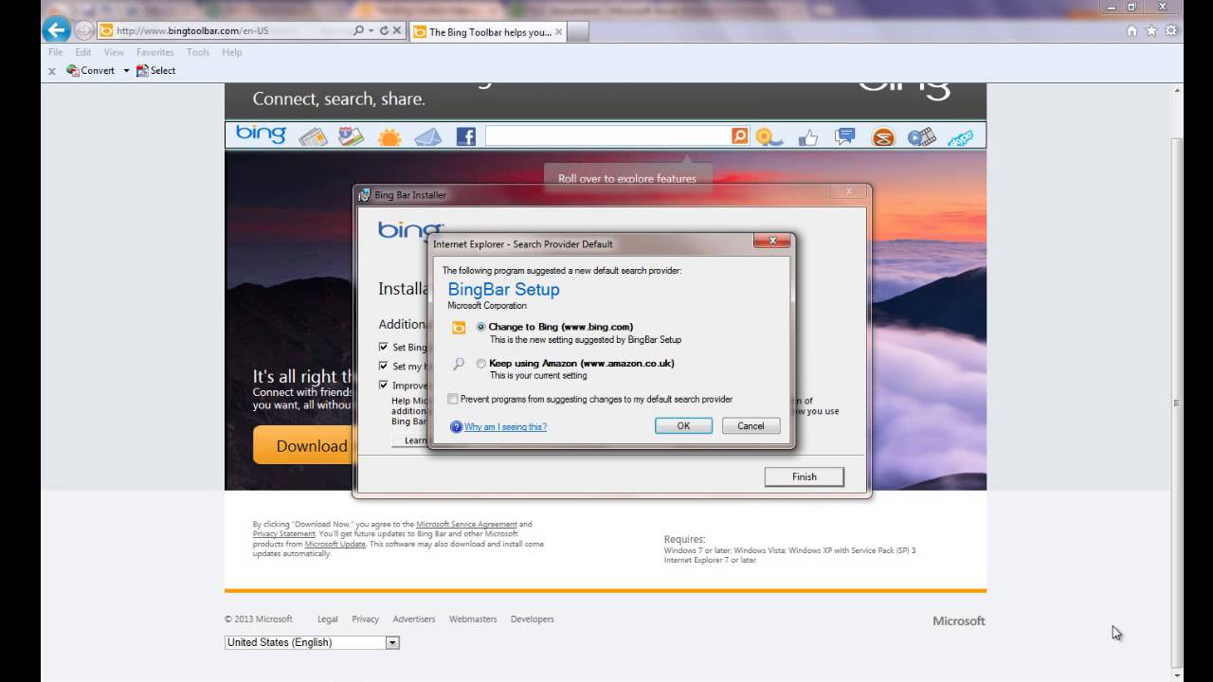This screenshot has height=682, width=1213.
Task: Click the page vertical scrollbar
Action: pyautogui.click(x=1177, y=403)
